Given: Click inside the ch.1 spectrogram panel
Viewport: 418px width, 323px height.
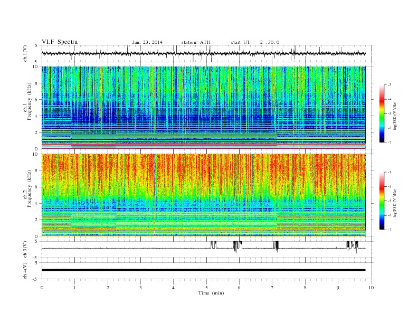Looking at the screenshot, I should [x=203, y=108].
